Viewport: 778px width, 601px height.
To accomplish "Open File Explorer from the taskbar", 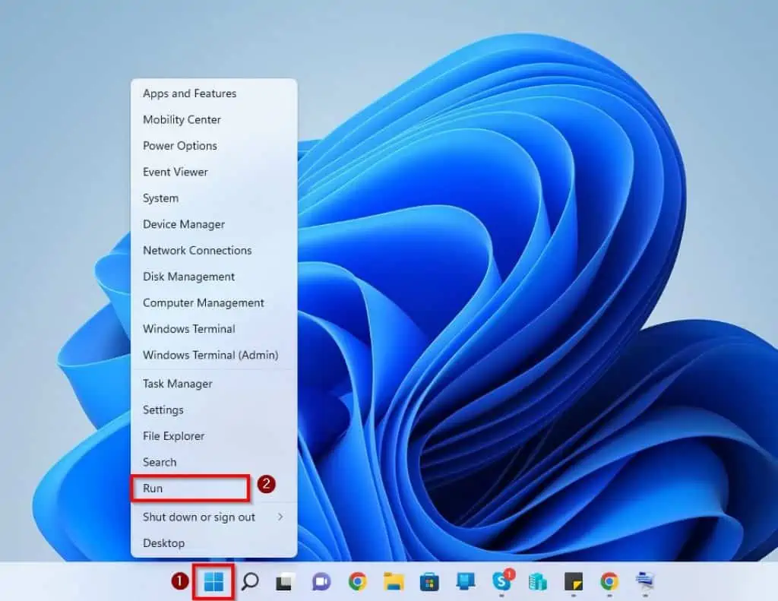I will pyautogui.click(x=394, y=582).
